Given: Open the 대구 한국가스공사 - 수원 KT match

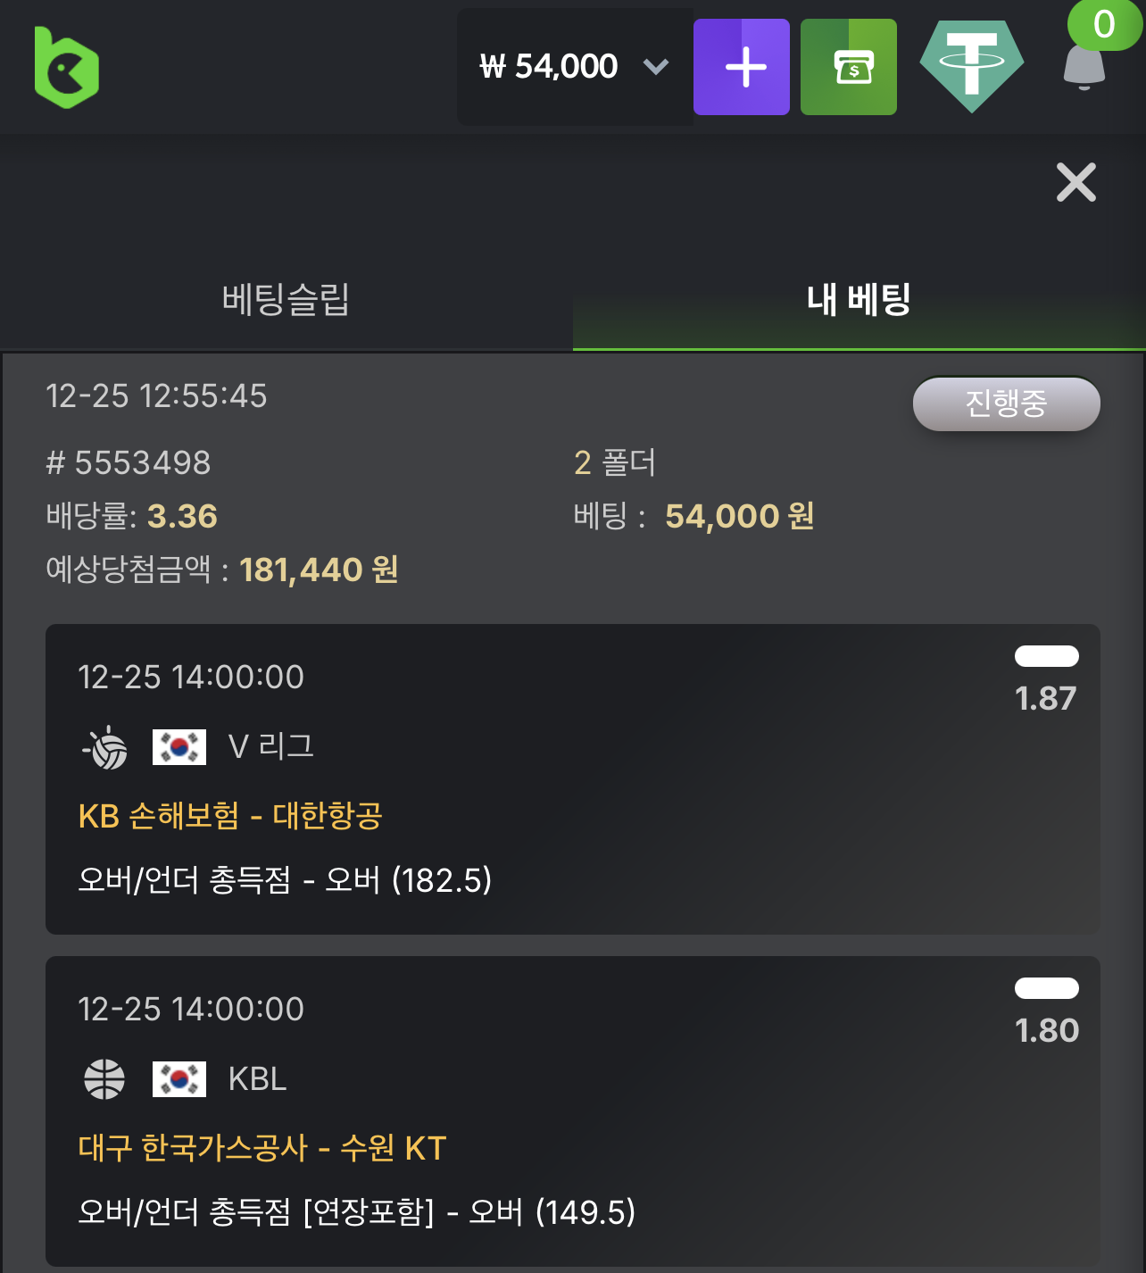Looking at the screenshot, I should [x=262, y=1148].
